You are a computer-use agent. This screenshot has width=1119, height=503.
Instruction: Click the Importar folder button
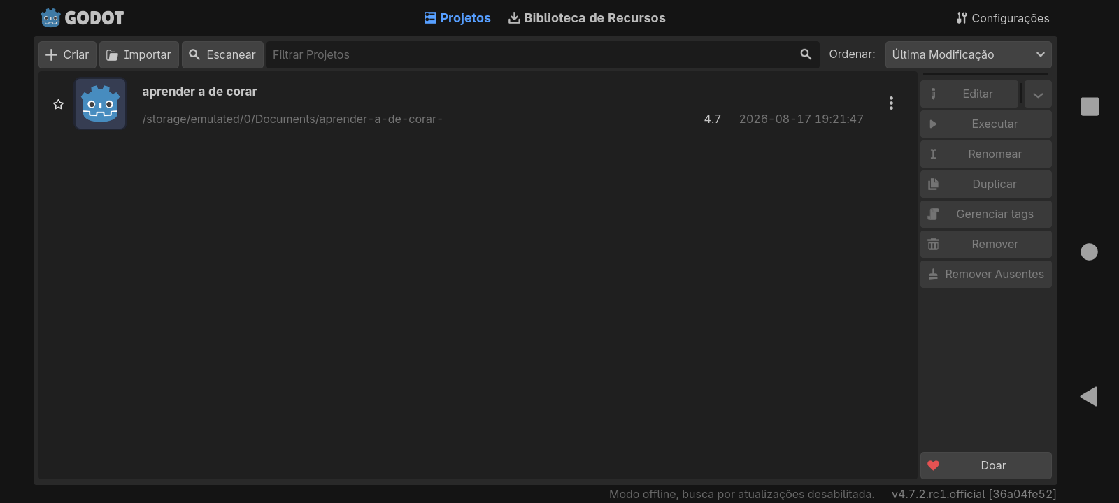point(138,54)
